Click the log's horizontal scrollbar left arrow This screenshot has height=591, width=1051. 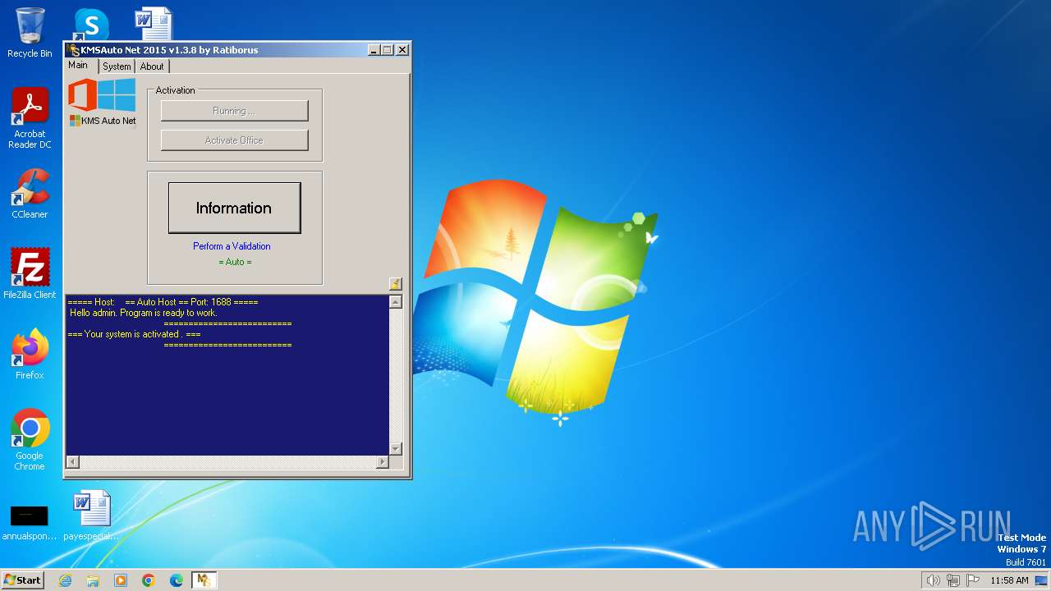click(72, 462)
